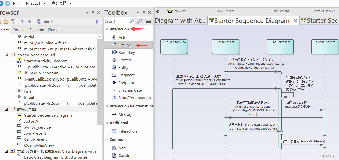
Task: Switch to the Context tab in Browser
Action: [x=19, y=30]
